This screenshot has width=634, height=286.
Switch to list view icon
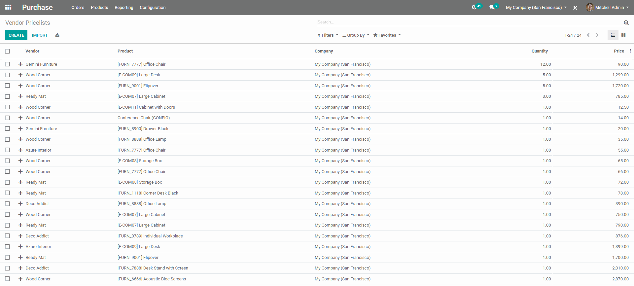click(x=613, y=35)
